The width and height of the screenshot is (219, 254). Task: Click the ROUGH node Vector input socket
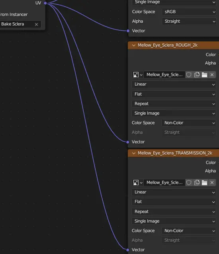pos(128,142)
